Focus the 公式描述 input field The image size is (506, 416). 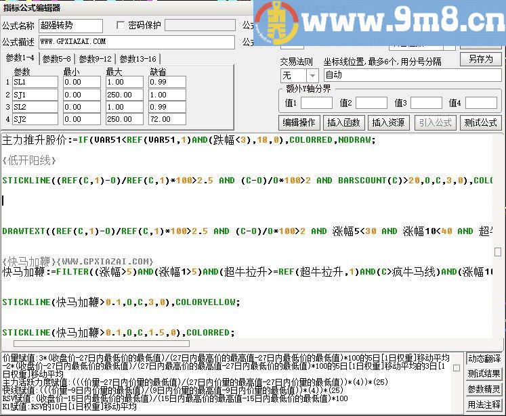pos(137,42)
